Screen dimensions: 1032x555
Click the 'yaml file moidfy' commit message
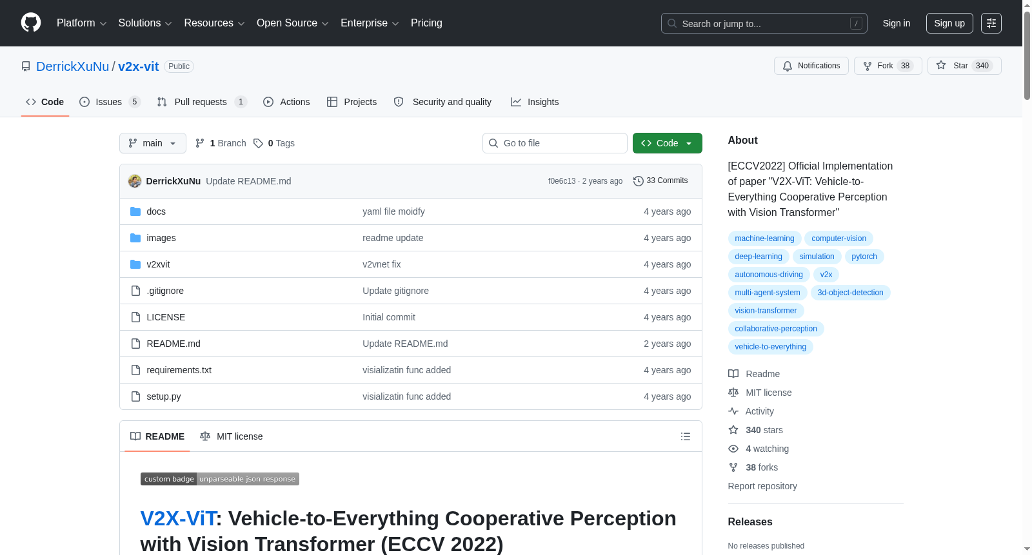[x=393, y=211]
